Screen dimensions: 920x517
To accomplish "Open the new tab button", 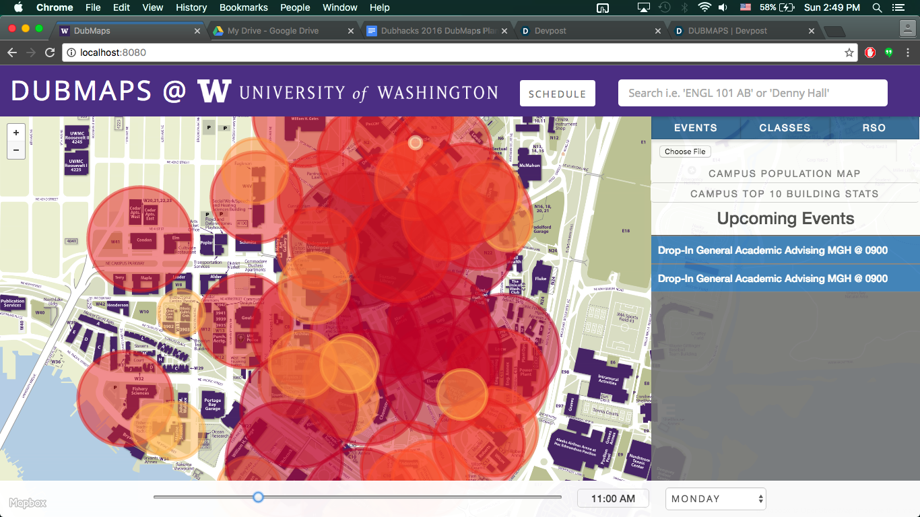I will pyautogui.click(x=834, y=31).
